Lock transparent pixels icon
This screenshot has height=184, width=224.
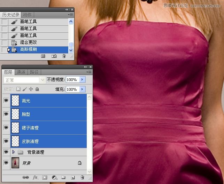tap(18, 89)
